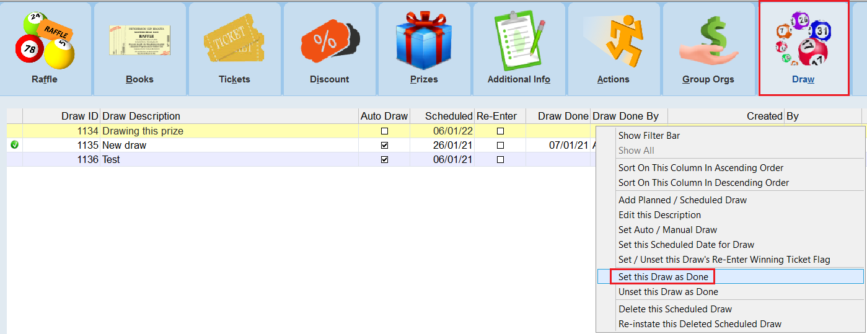This screenshot has width=867, height=334.
Task: Select the 'Drawing this prize' description cell
Action: coord(229,131)
